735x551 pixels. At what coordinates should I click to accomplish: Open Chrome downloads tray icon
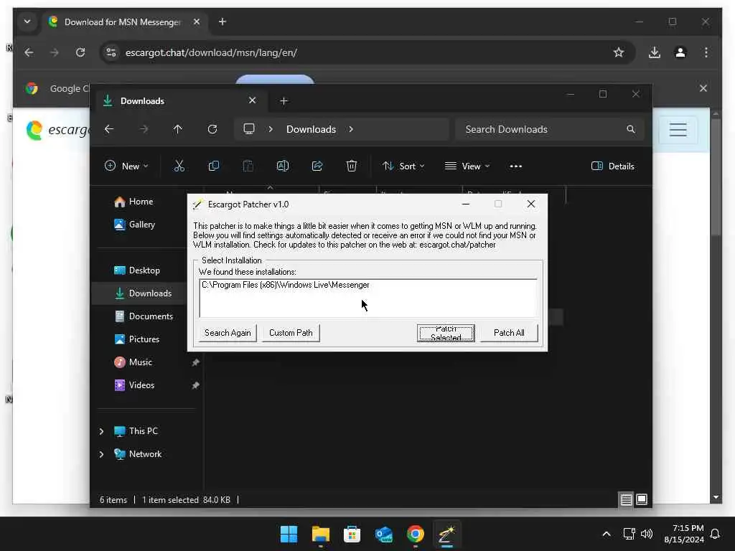click(x=655, y=52)
